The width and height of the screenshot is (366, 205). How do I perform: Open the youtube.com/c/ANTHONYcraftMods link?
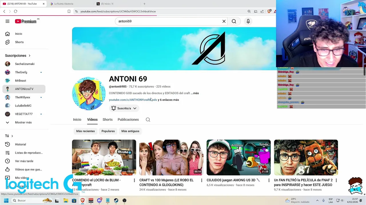point(133,100)
